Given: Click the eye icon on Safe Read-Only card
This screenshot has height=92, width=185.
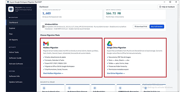Looking at the screenshot, I should click(x=95, y=88).
